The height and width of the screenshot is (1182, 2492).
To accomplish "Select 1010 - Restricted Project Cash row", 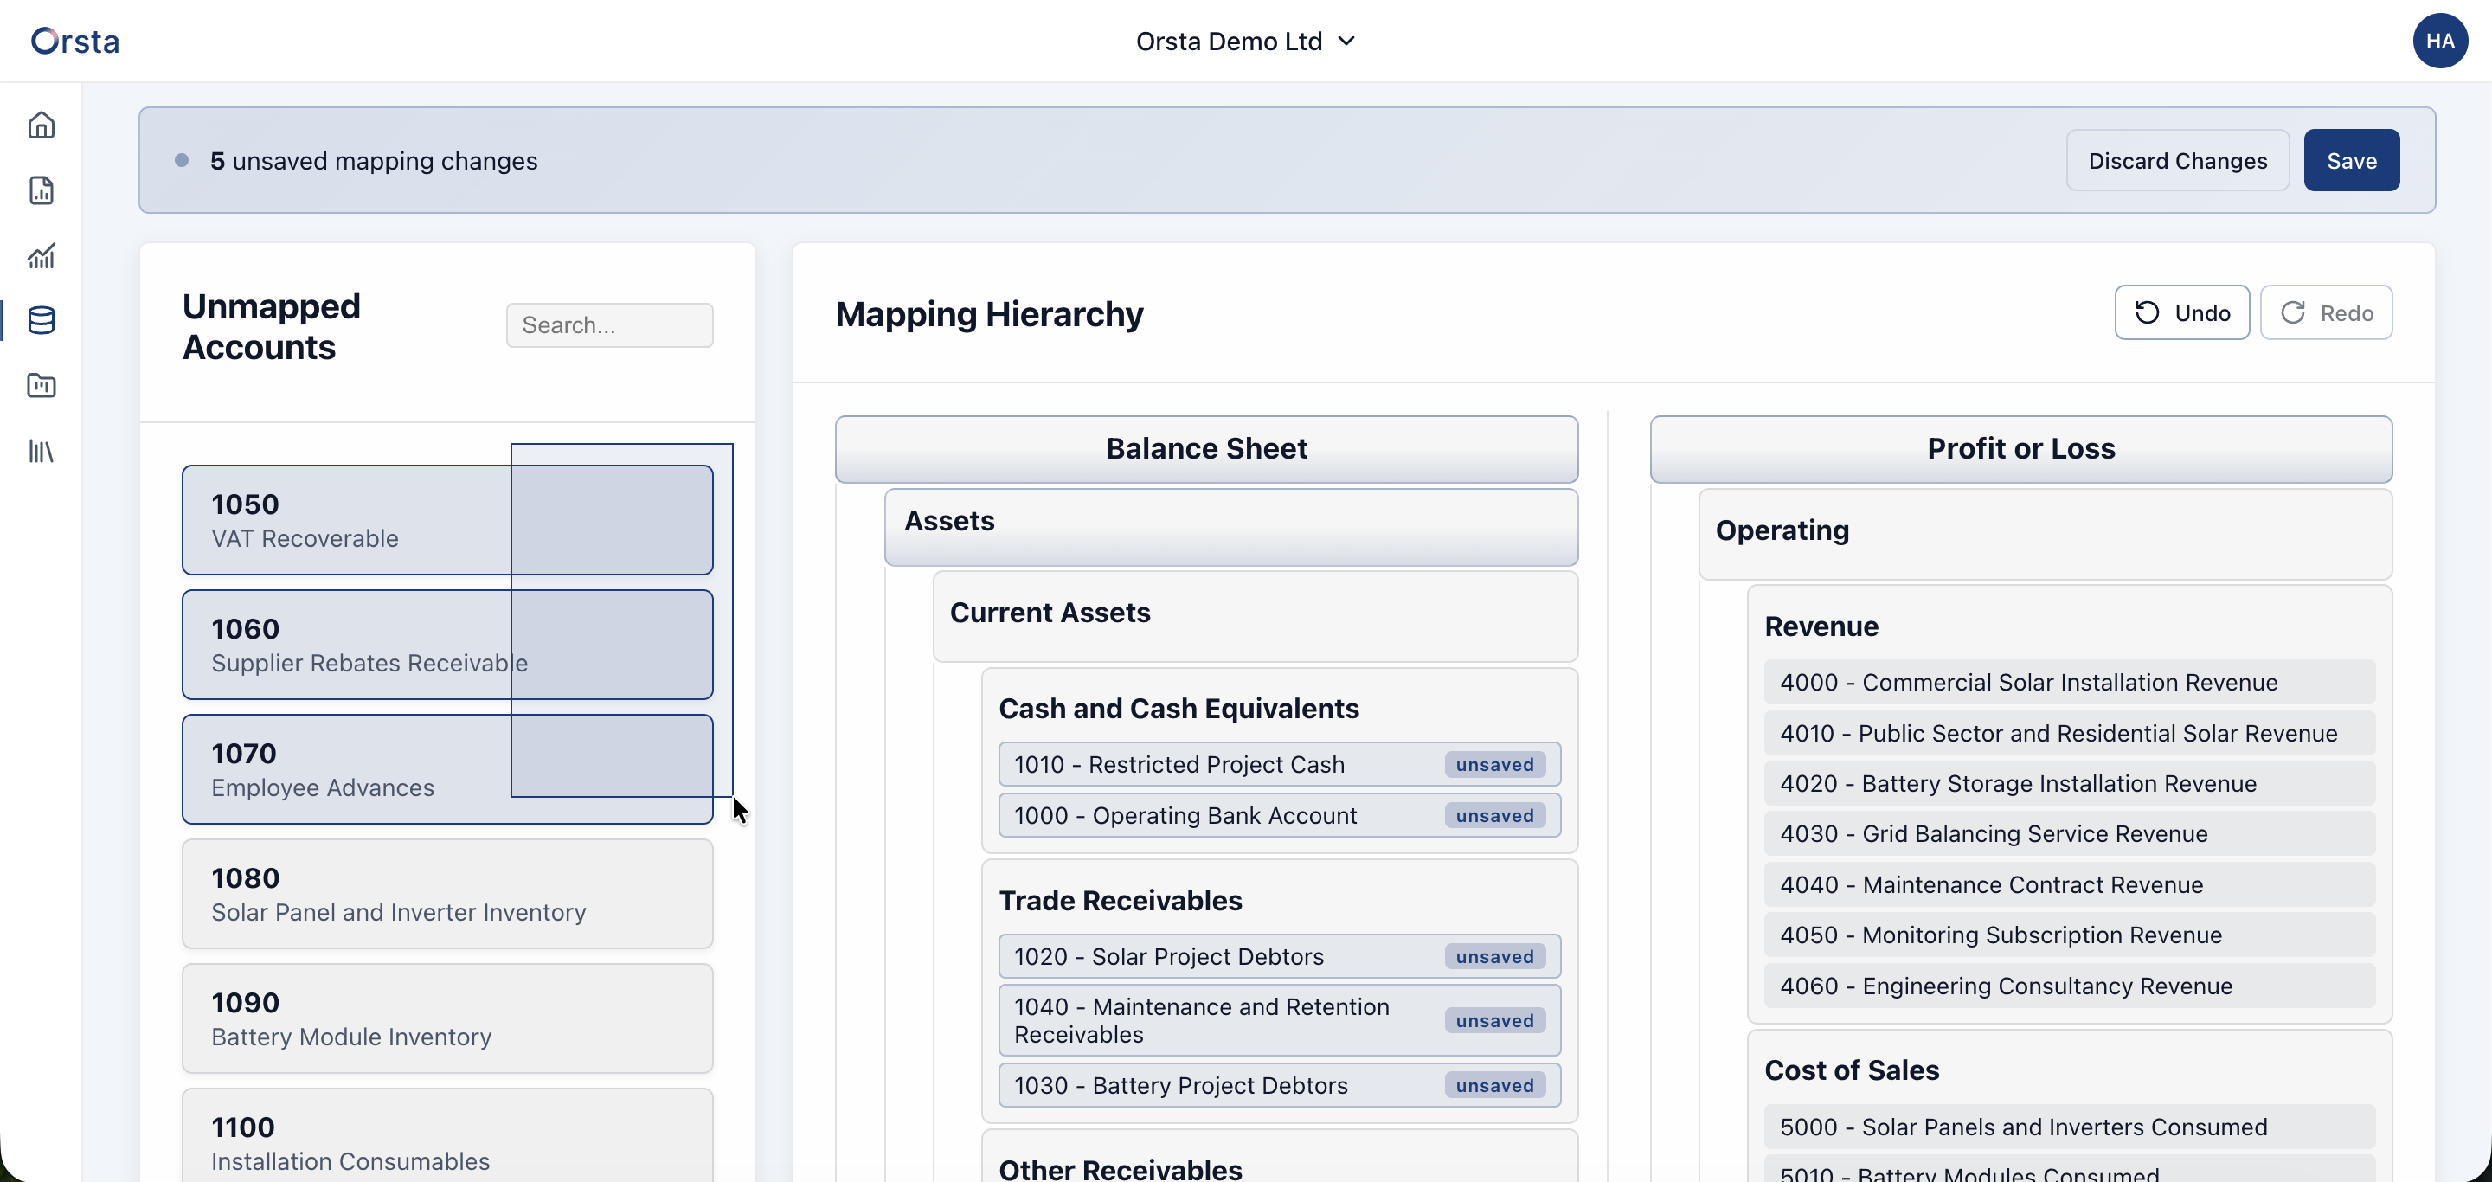I will click(1279, 764).
